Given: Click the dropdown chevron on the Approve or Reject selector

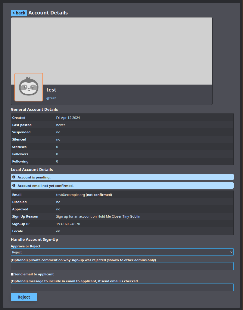Looking at the screenshot, I should pos(231,252).
